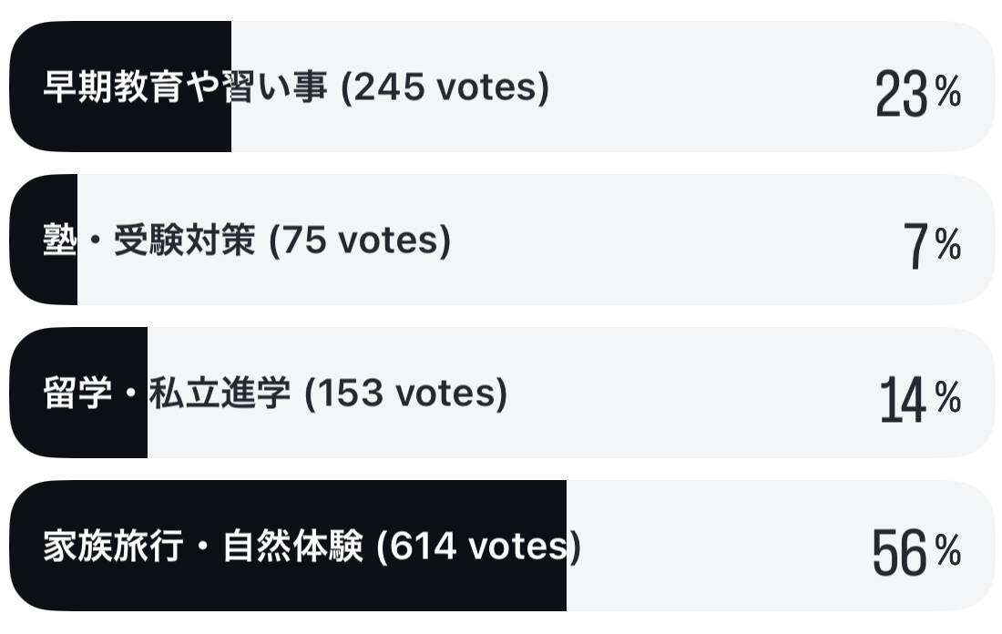Select the 塾・受験対策 poll option label

(x=149, y=241)
